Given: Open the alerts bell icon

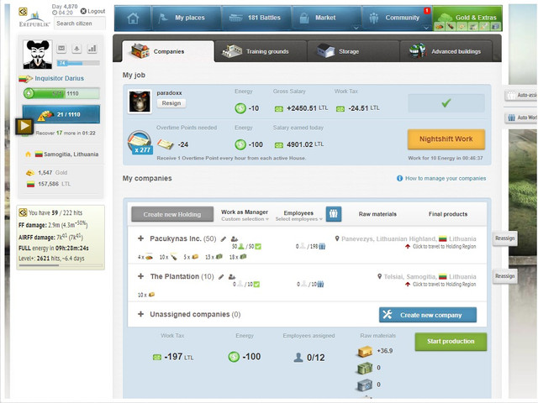Looking at the screenshot, I should click(76, 49).
